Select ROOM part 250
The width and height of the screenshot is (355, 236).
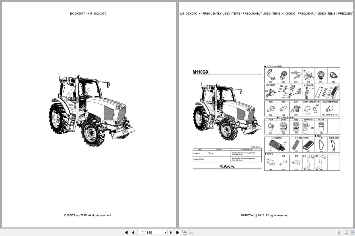pos(270,127)
